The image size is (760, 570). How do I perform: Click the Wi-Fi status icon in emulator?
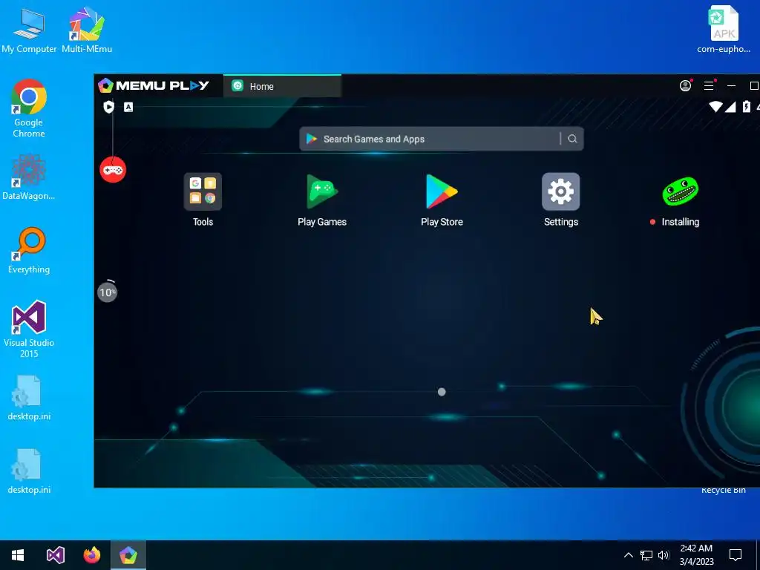716,107
